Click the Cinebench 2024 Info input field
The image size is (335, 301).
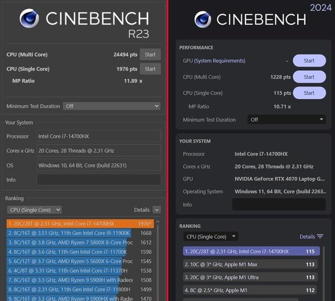pyautogui.click(x=279, y=205)
